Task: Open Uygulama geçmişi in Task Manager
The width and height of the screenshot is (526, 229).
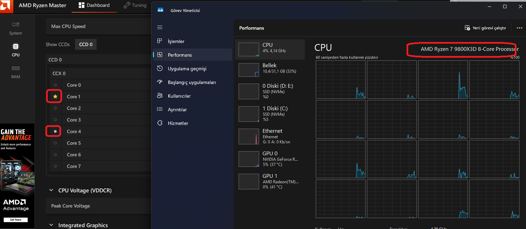Action: pos(193,69)
